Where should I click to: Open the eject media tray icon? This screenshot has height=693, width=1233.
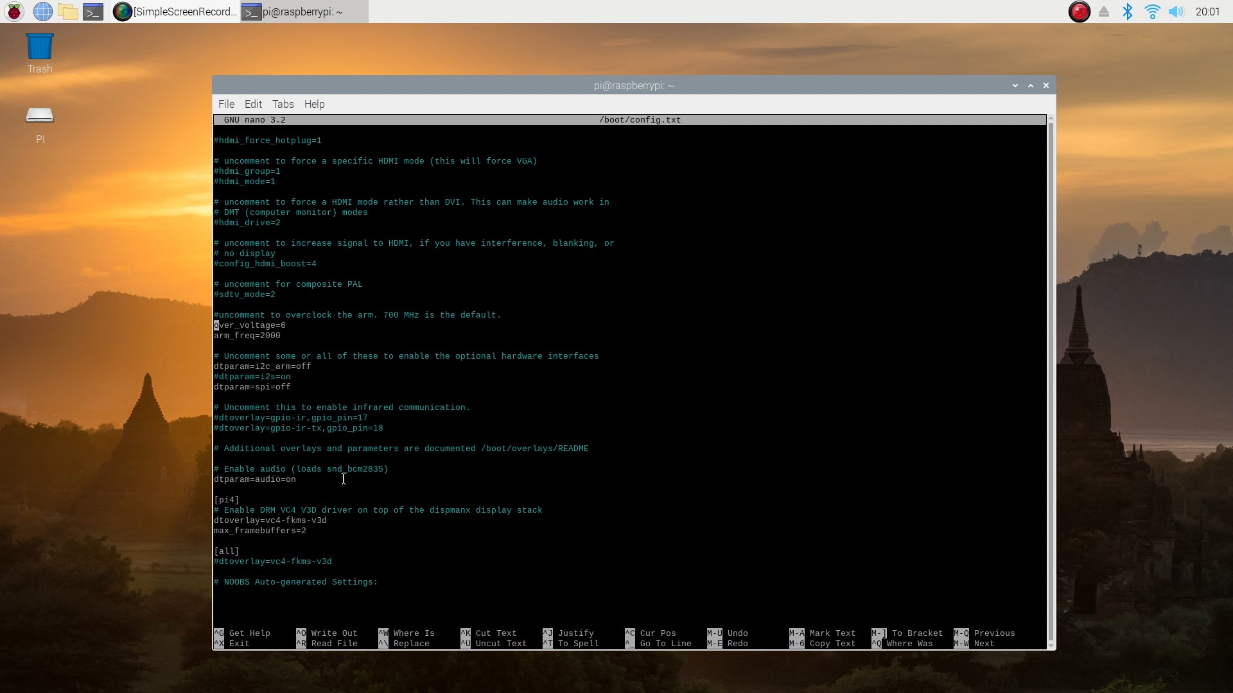[x=1104, y=12]
